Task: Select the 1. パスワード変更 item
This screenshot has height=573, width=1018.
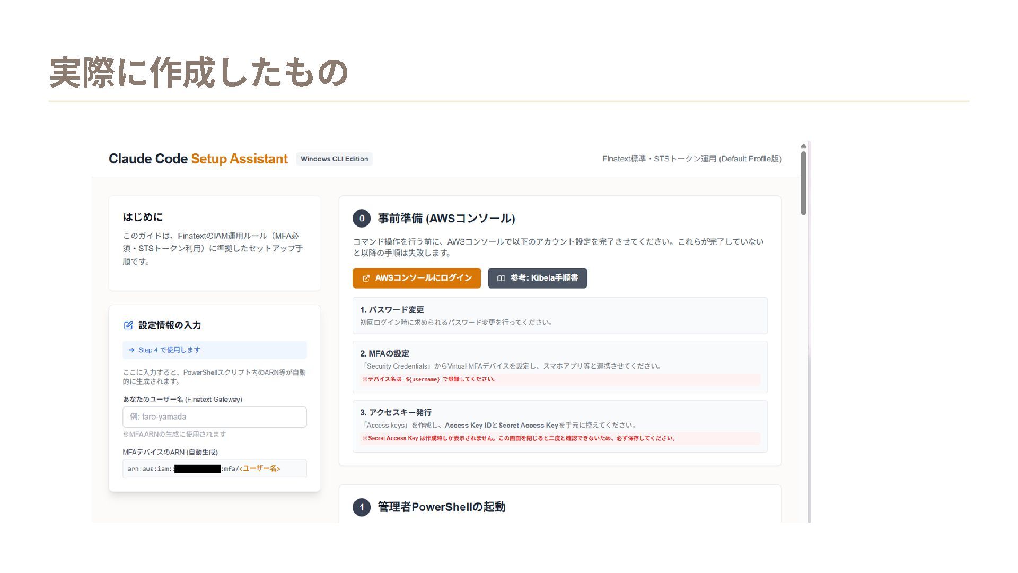Action: pos(559,315)
